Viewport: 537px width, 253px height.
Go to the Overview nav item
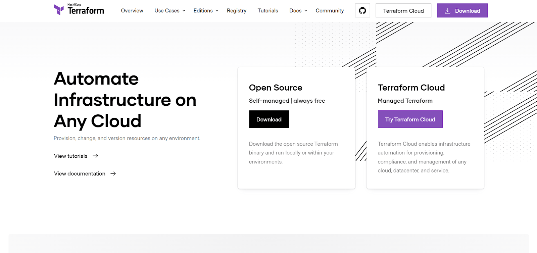click(132, 11)
